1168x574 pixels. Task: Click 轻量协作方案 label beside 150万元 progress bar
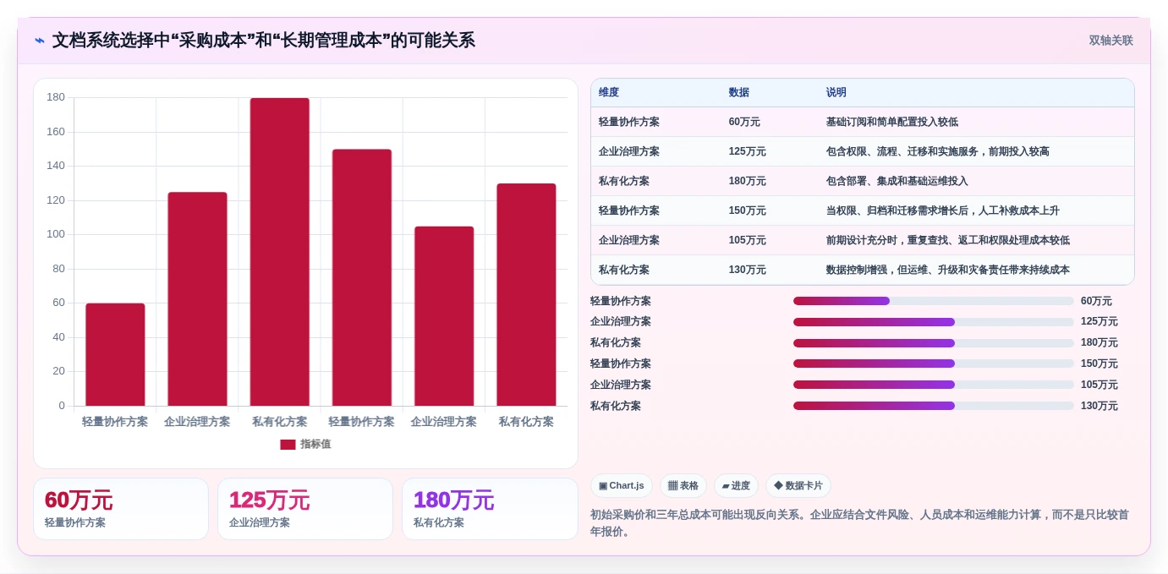click(621, 364)
